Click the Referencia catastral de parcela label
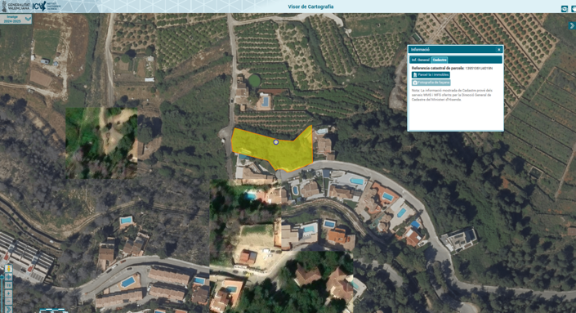This screenshot has width=576, height=313. [438, 69]
